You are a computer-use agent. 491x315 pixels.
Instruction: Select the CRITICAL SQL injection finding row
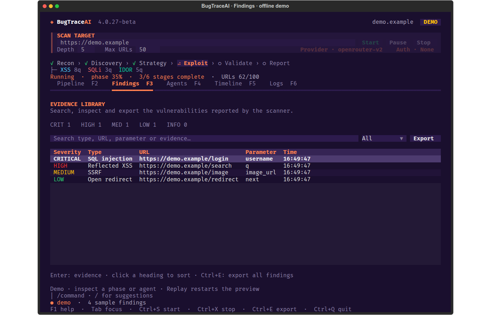pyautogui.click(x=245, y=159)
